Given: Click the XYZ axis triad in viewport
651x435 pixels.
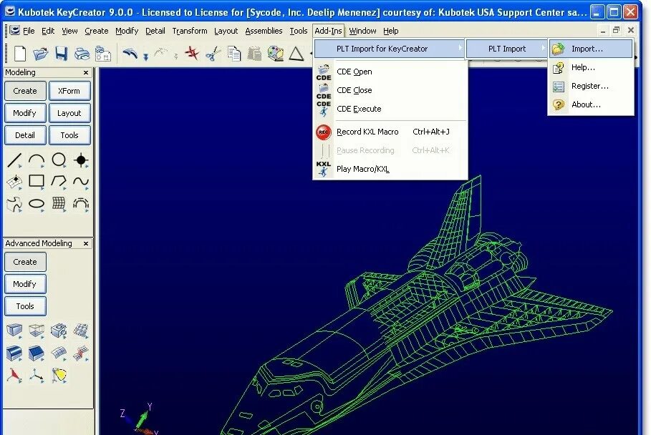Looking at the screenshot, I should [x=141, y=419].
